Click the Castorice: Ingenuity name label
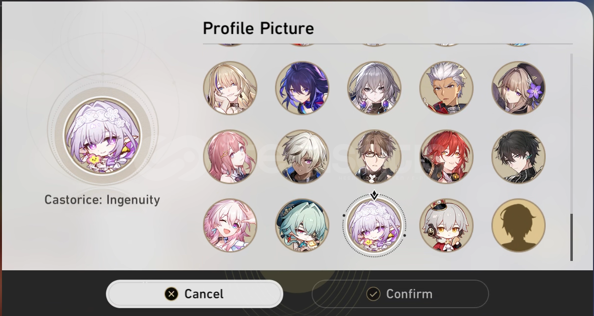This screenshot has height=316, width=594. pos(102,200)
